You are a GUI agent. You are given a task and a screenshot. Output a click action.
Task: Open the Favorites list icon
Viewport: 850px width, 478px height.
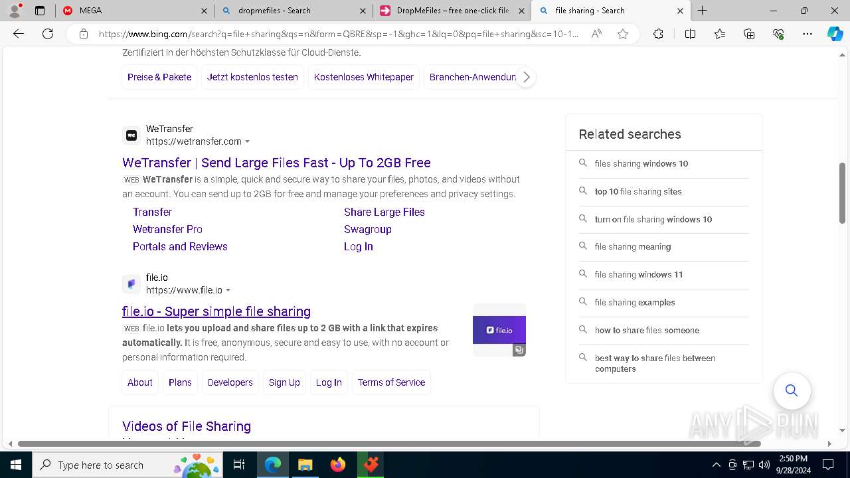(x=720, y=34)
